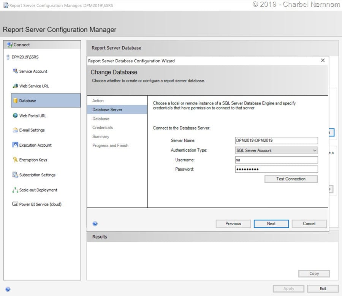Click the DPM2019\SSRS server icon
The image size is (342, 296).
8,57
